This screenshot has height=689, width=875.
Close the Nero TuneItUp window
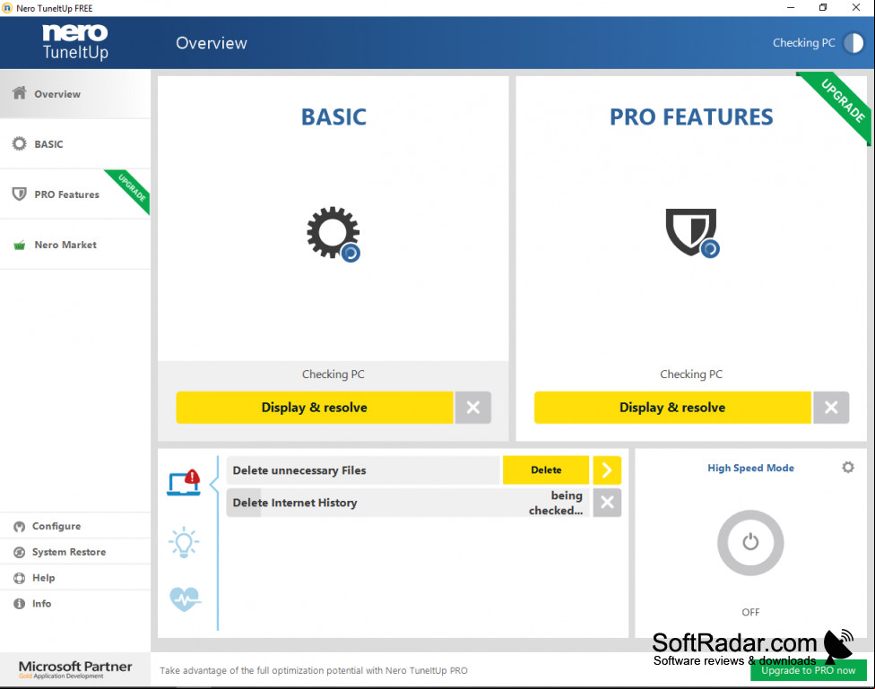[x=856, y=8]
